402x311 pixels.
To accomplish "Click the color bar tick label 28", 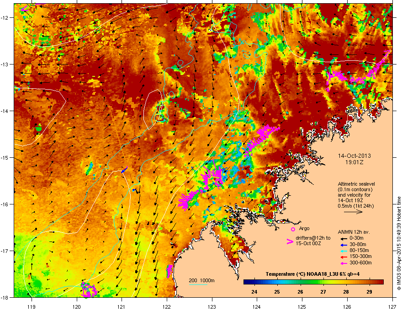I will click(346, 292).
